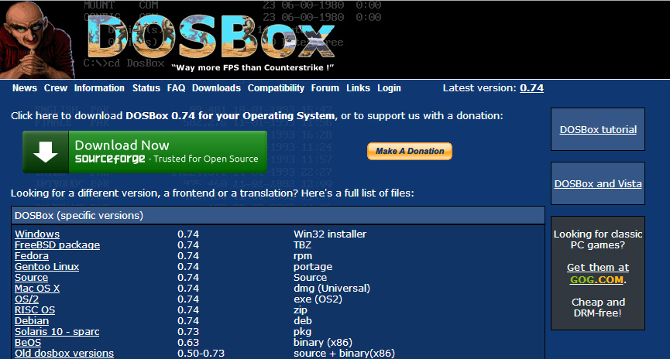Viewport: 670px width, 359px height.
Task: Click the "0.50-0.73" version text
Action: point(201,354)
